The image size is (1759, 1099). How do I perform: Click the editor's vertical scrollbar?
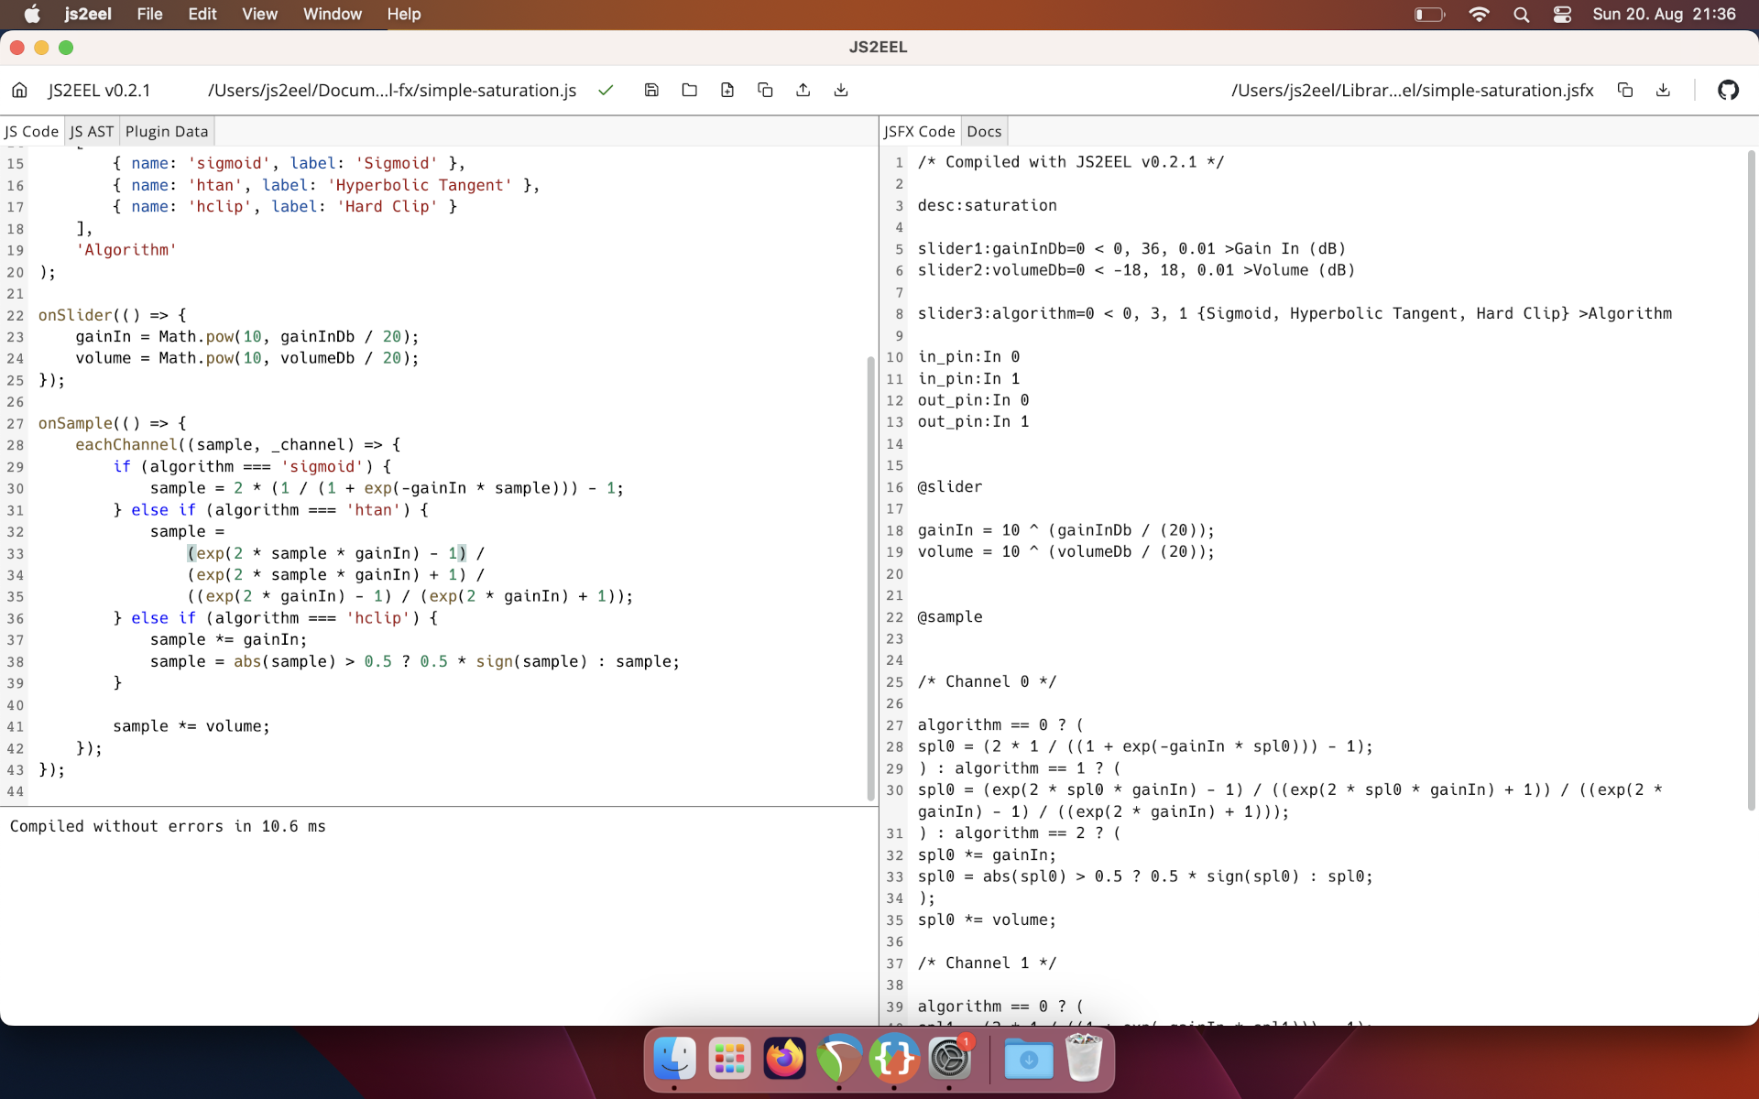pos(870,577)
